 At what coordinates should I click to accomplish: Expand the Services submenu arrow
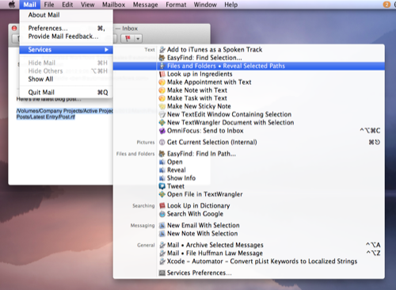106,50
